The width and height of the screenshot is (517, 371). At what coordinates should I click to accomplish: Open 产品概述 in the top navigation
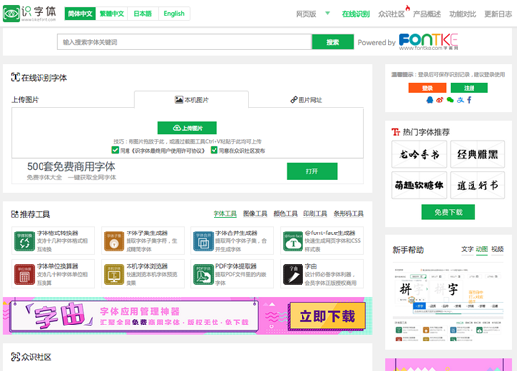[427, 14]
